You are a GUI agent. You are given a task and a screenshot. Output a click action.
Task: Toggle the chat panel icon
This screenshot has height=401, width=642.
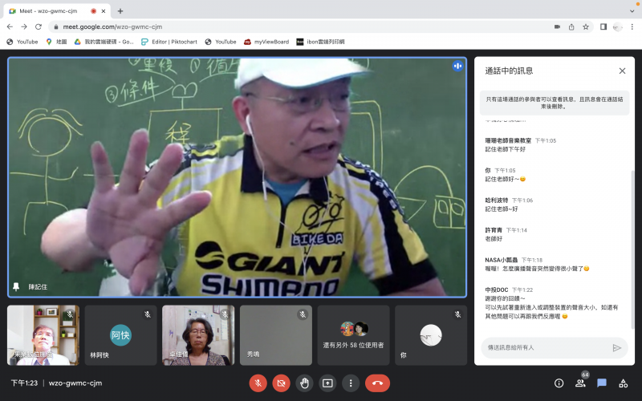coord(602,383)
